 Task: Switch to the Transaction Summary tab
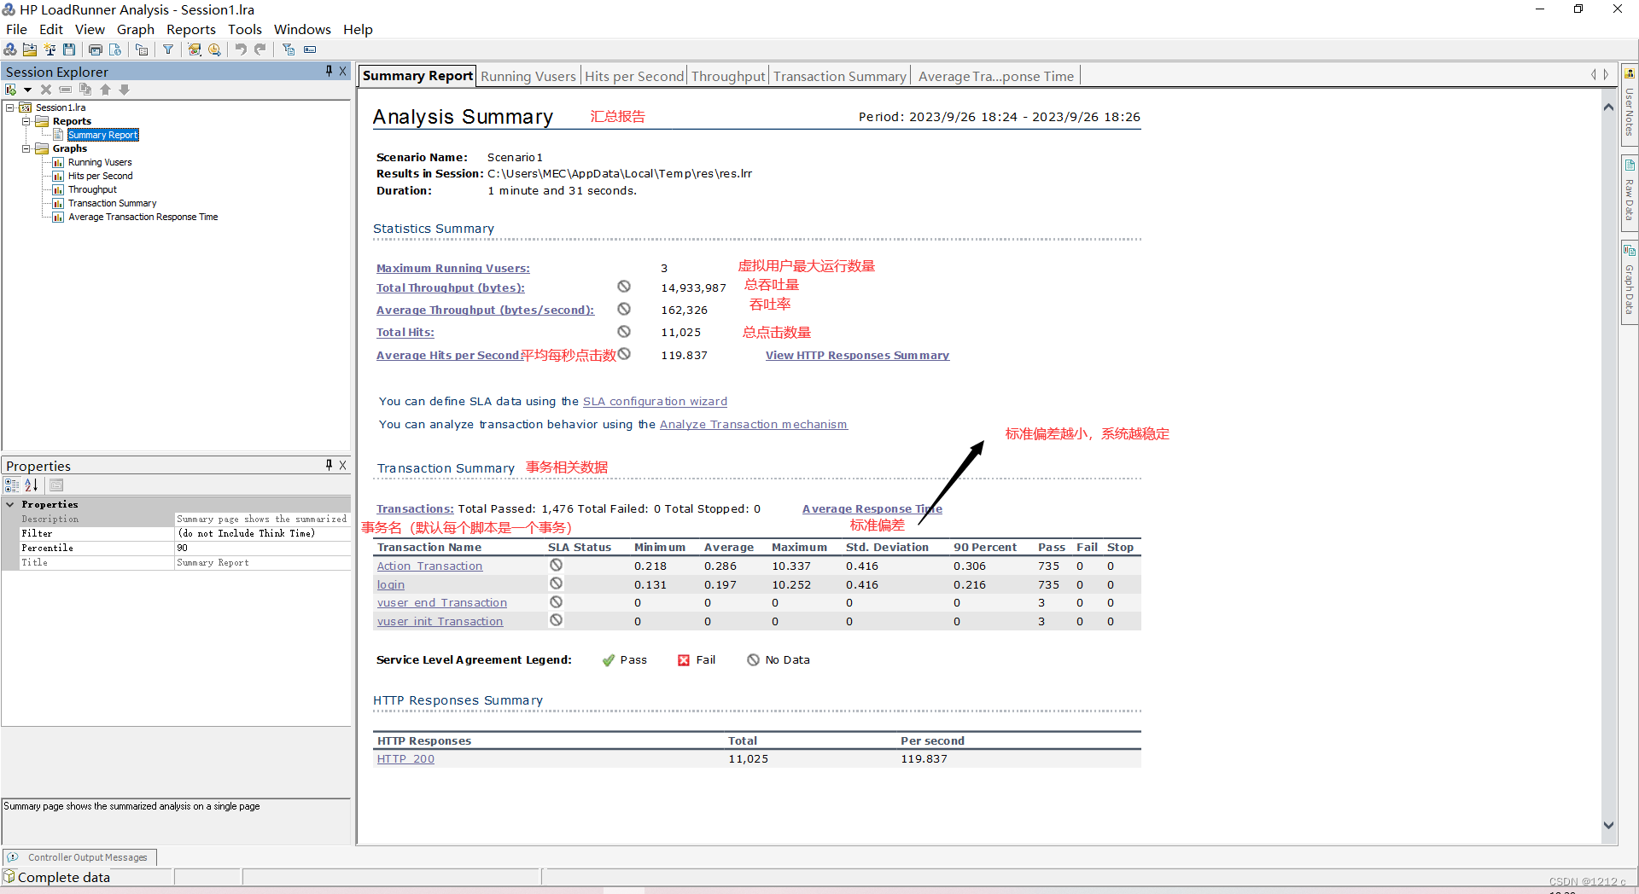(x=840, y=76)
